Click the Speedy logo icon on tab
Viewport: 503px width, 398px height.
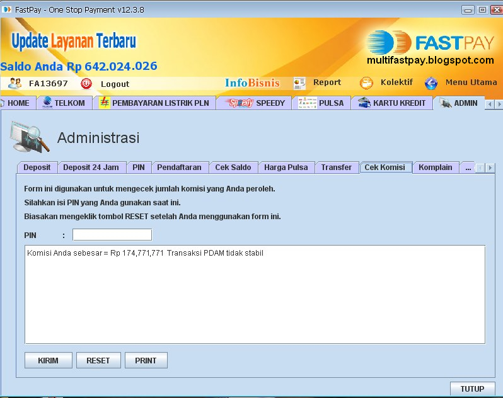click(240, 103)
